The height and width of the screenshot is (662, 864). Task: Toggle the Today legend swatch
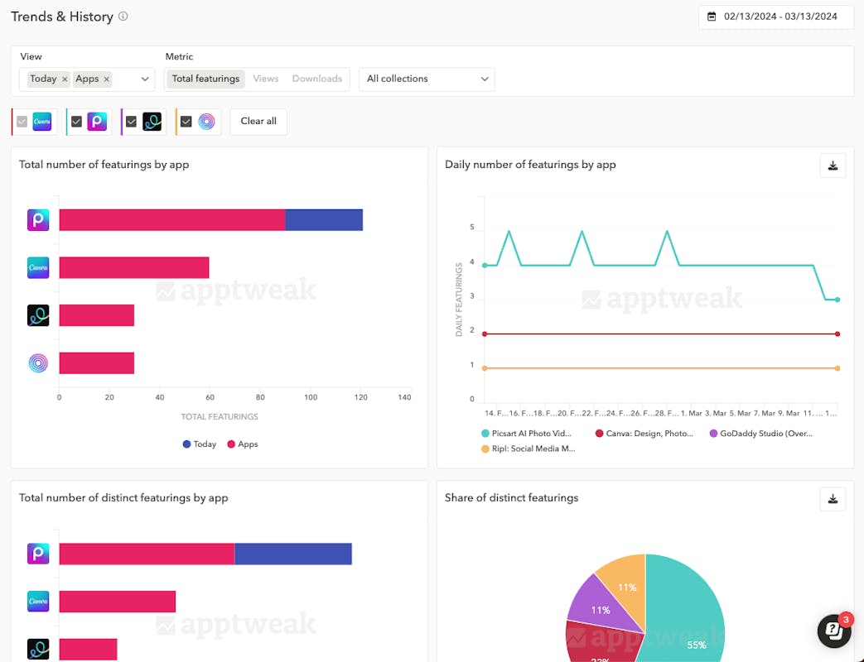[x=186, y=444]
